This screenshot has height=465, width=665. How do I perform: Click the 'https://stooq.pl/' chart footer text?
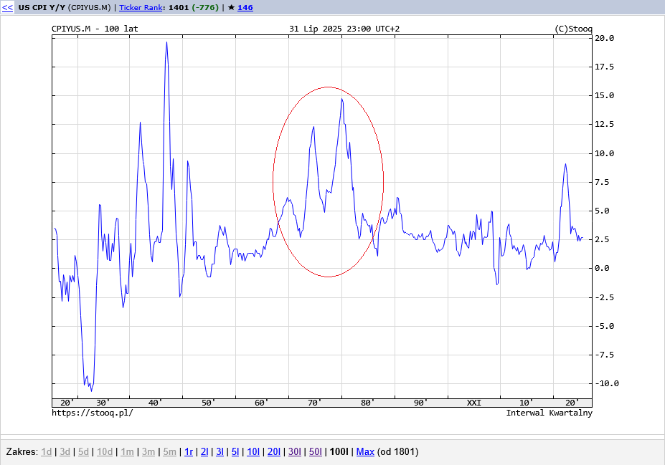pyautogui.click(x=93, y=413)
